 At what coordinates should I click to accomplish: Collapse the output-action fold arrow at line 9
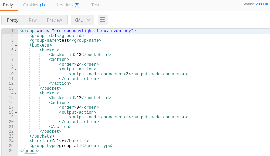[x=16, y=69]
